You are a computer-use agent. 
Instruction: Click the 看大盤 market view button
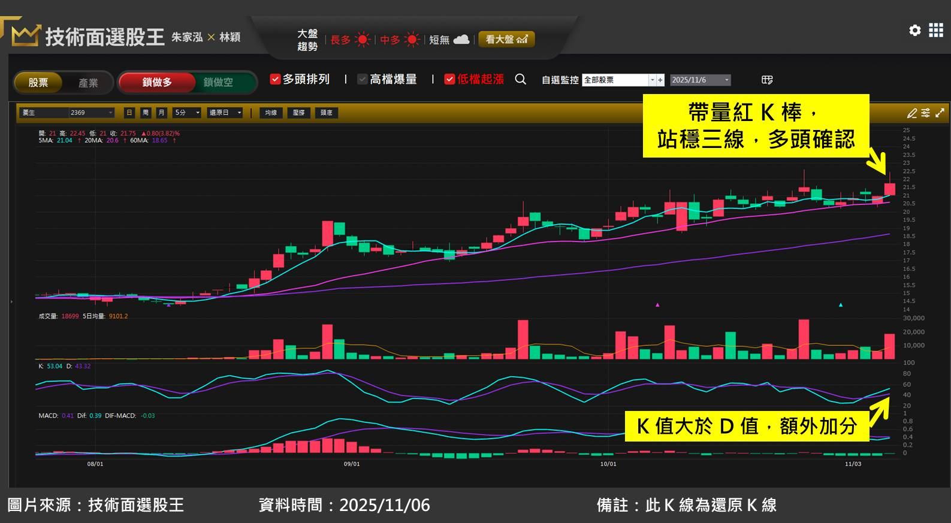click(x=506, y=40)
